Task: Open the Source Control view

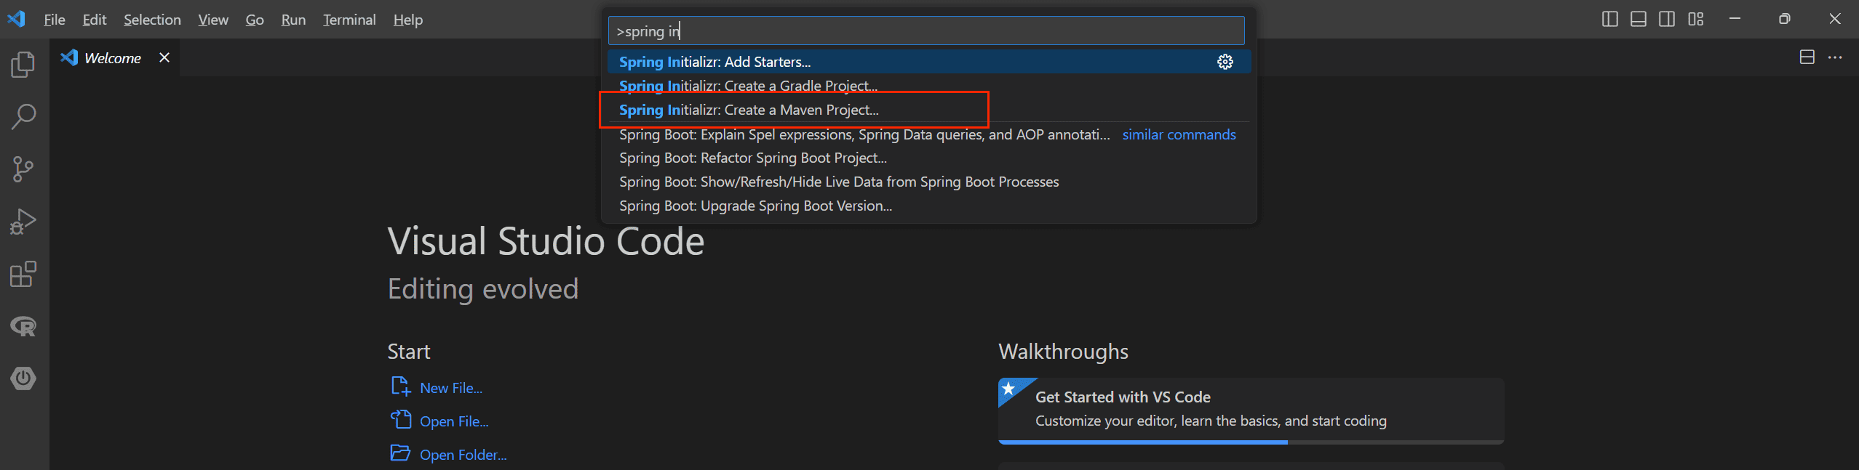Action: pos(23,169)
